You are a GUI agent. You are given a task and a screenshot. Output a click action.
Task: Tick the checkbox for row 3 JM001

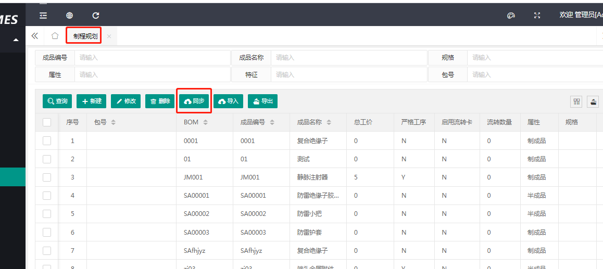pos(47,177)
